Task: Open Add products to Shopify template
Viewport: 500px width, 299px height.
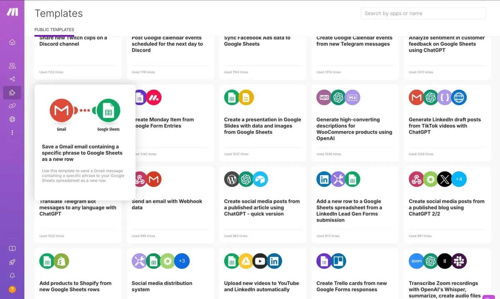Action: point(75,286)
